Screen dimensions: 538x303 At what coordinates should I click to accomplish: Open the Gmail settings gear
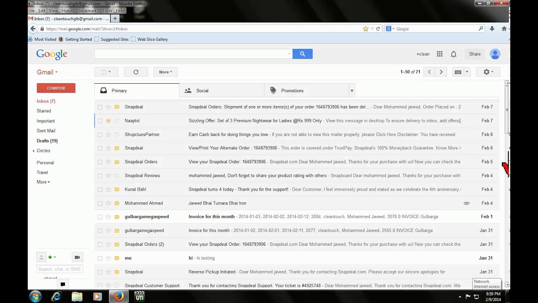[486, 72]
